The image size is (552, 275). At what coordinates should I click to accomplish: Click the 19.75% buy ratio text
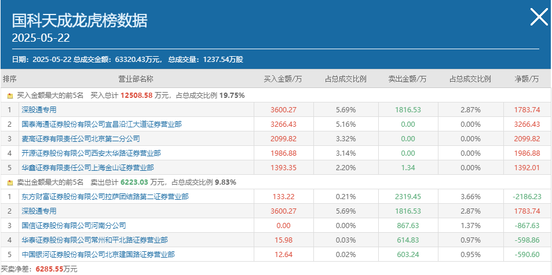coord(232,96)
